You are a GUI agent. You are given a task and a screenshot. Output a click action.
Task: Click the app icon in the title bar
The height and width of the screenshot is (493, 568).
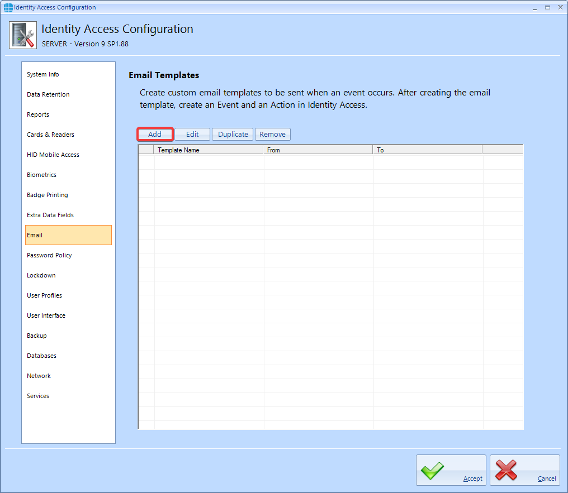(8, 7)
